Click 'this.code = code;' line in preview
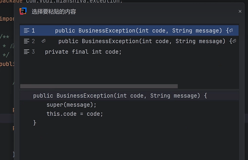This screenshot has height=160, width=248. click(75, 114)
